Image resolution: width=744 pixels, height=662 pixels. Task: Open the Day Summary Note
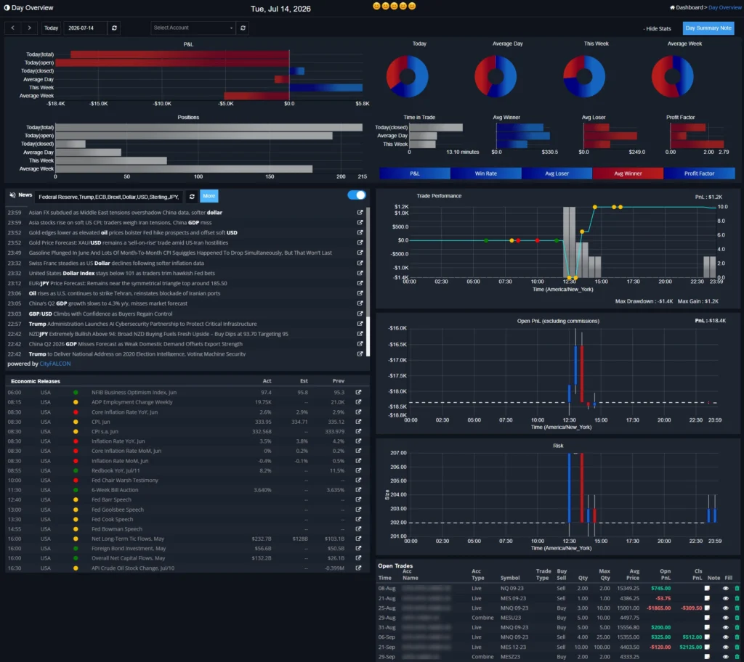click(x=708, y=28)
